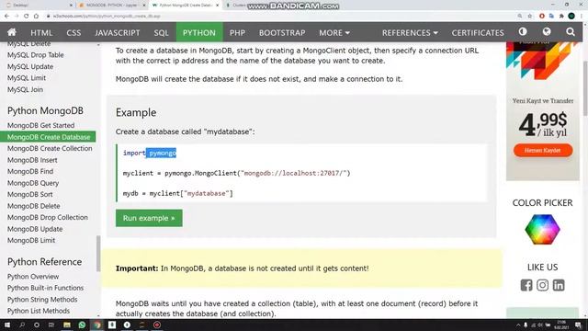Switch to the MongoDB Python Jupyter tab
The height and width of the screenshot is (331, 588).
pyautogui.click(x=111, y=6)
